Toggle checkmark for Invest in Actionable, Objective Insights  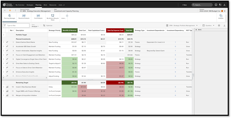click(7, 50)
